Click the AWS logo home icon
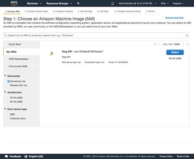The image size is (194, 159). pos(14,3)
